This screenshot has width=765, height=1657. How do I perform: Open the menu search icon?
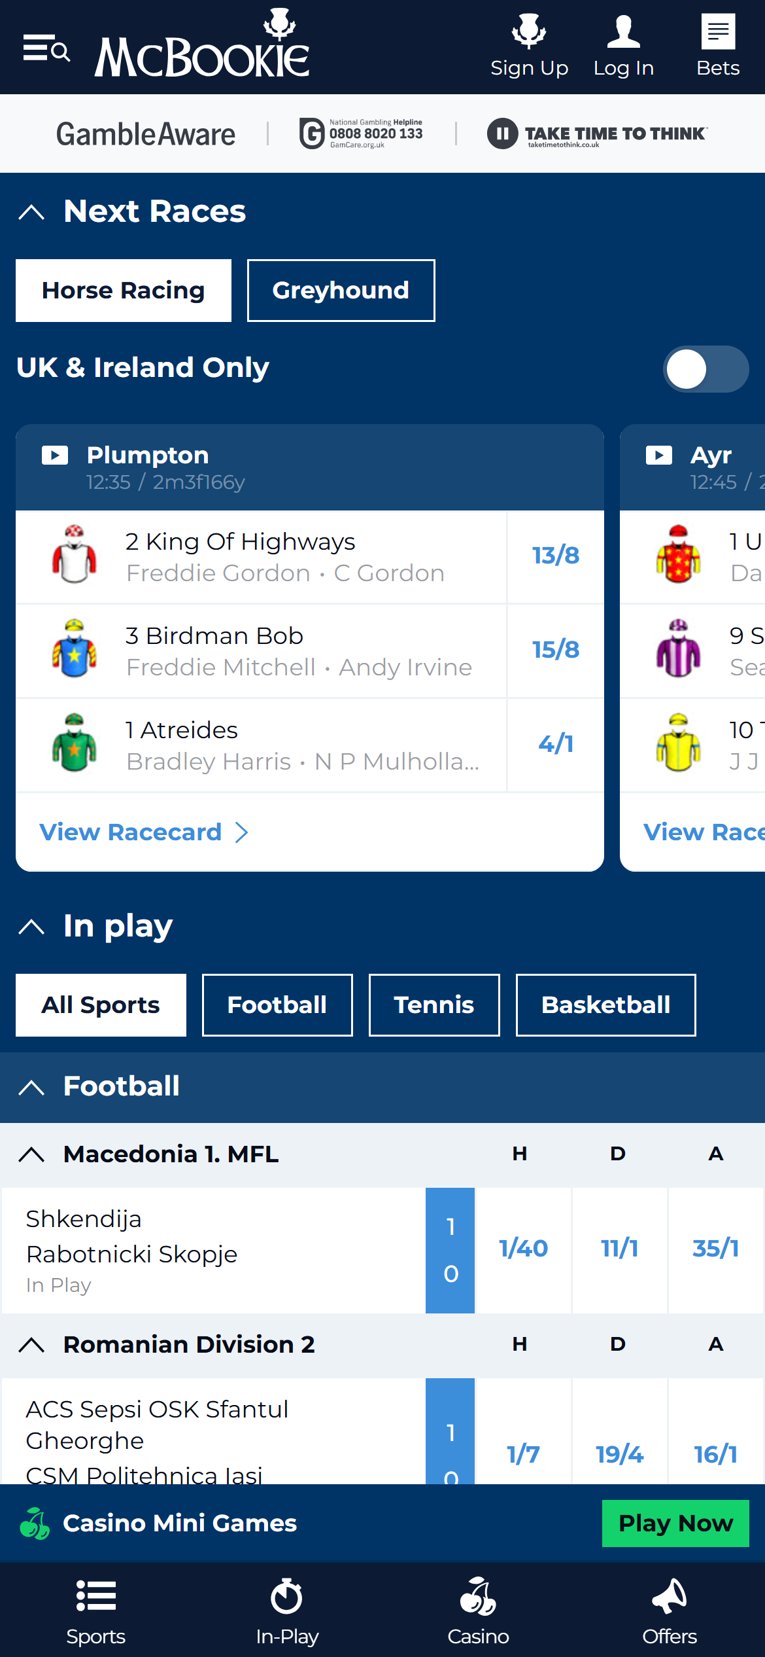tap(46, 48)
